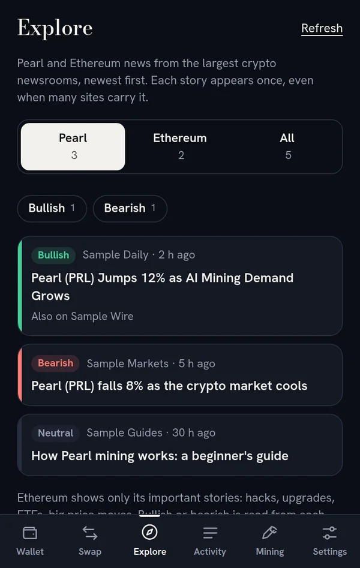The image size is (360, 568).
Task: Open Pearl Jumps 12% headline
Action: click(x=163, y=287)
